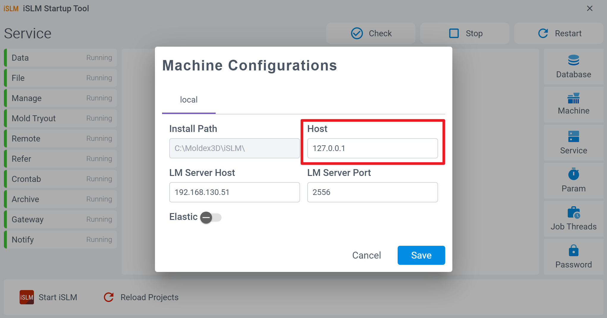Click the iSLM logo in title bar
Image resolution: width=607 pixels, height=318 pixels.
point(11,8)
